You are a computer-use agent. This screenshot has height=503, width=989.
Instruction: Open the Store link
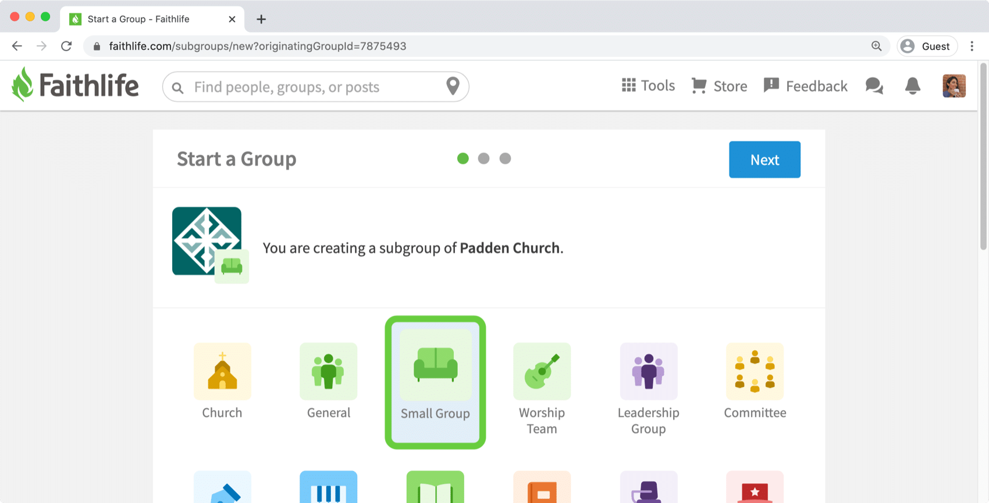pos(719,86)
